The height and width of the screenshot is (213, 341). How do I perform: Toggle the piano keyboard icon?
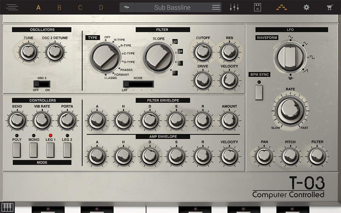tap(8, 207)
